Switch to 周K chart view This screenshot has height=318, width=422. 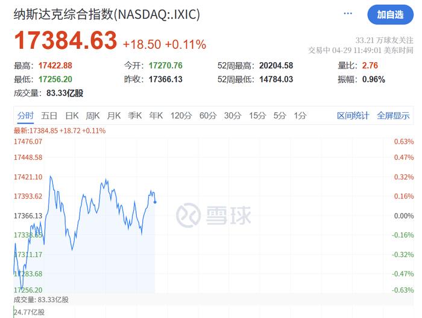(93, 116)
